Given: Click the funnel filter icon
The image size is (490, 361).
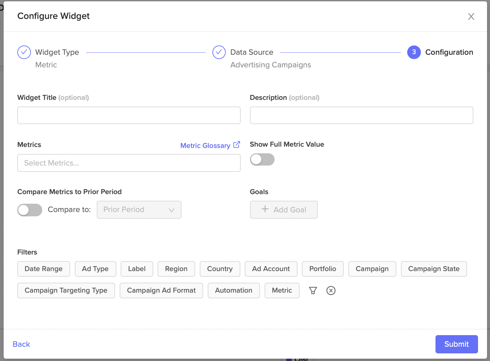Looking at the screenshot, I should (313, 291).
